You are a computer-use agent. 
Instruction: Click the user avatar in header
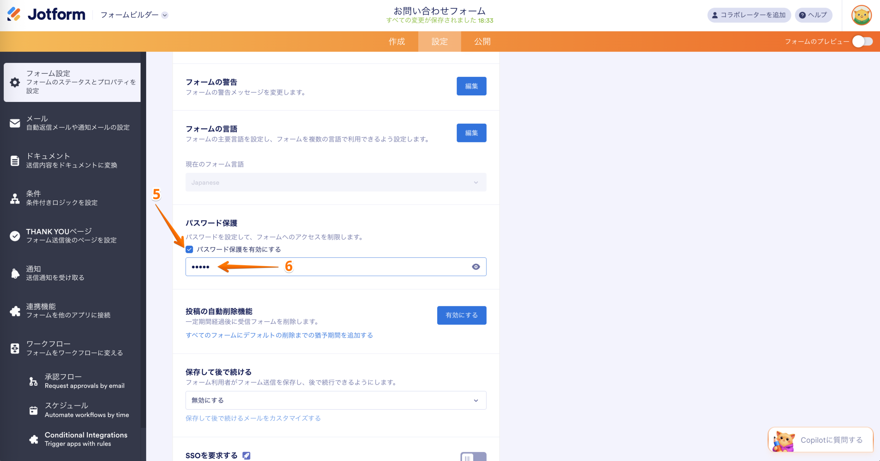coord(861,15)
